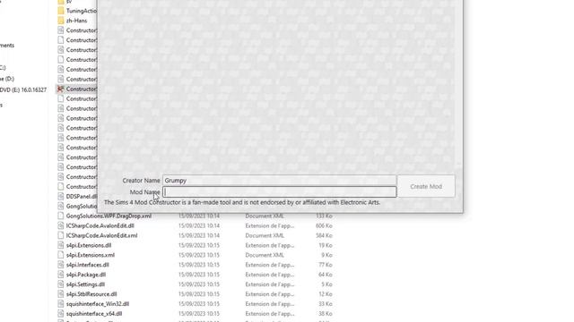Open the TuningActio… folder icon
The width and height of the screenshot is (574, 322).
61,11
